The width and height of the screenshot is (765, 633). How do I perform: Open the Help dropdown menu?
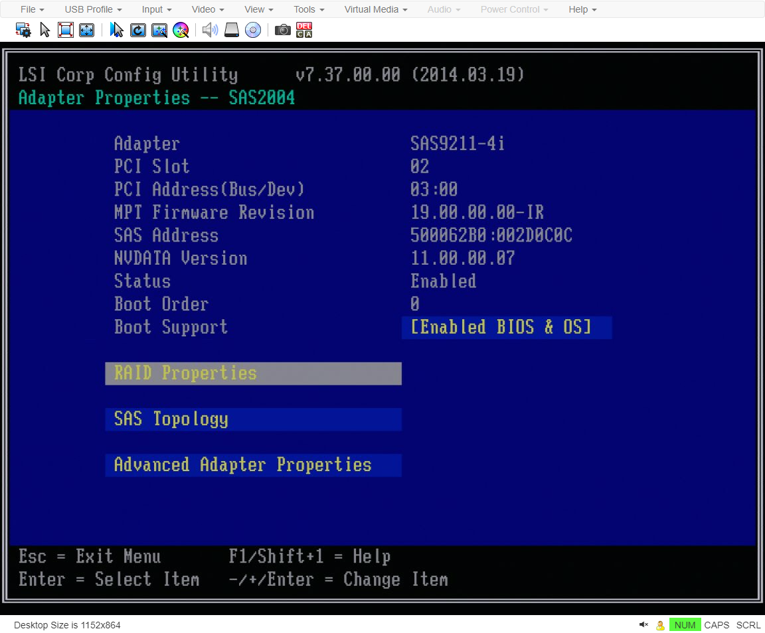582,9
